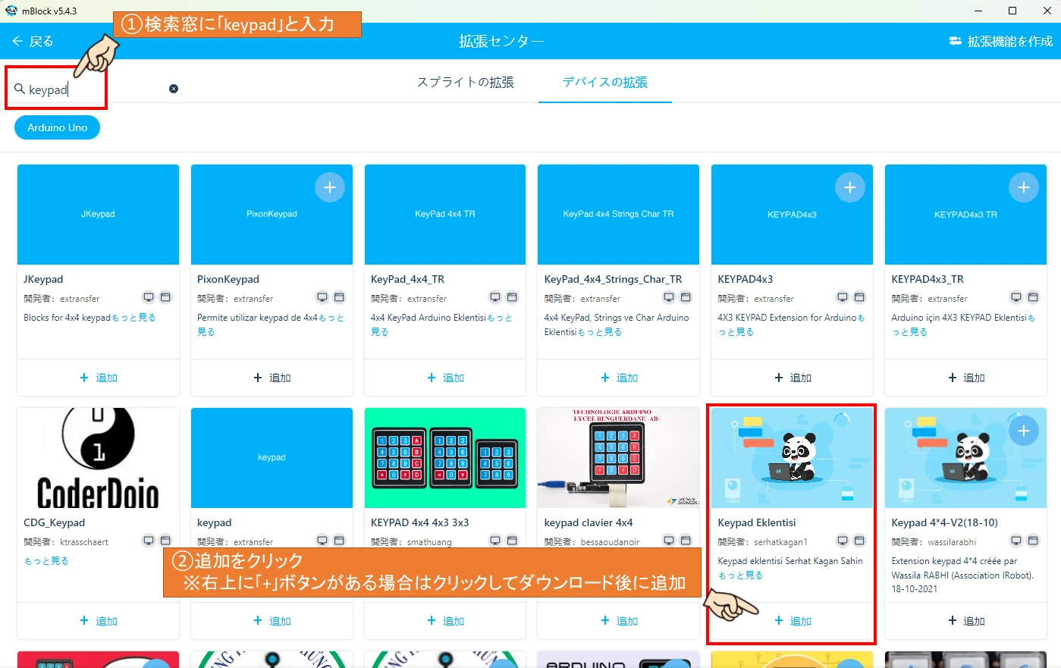
Task: Show more of KeyPad_4x4_TR description
Action: click(x=499, y=318)
